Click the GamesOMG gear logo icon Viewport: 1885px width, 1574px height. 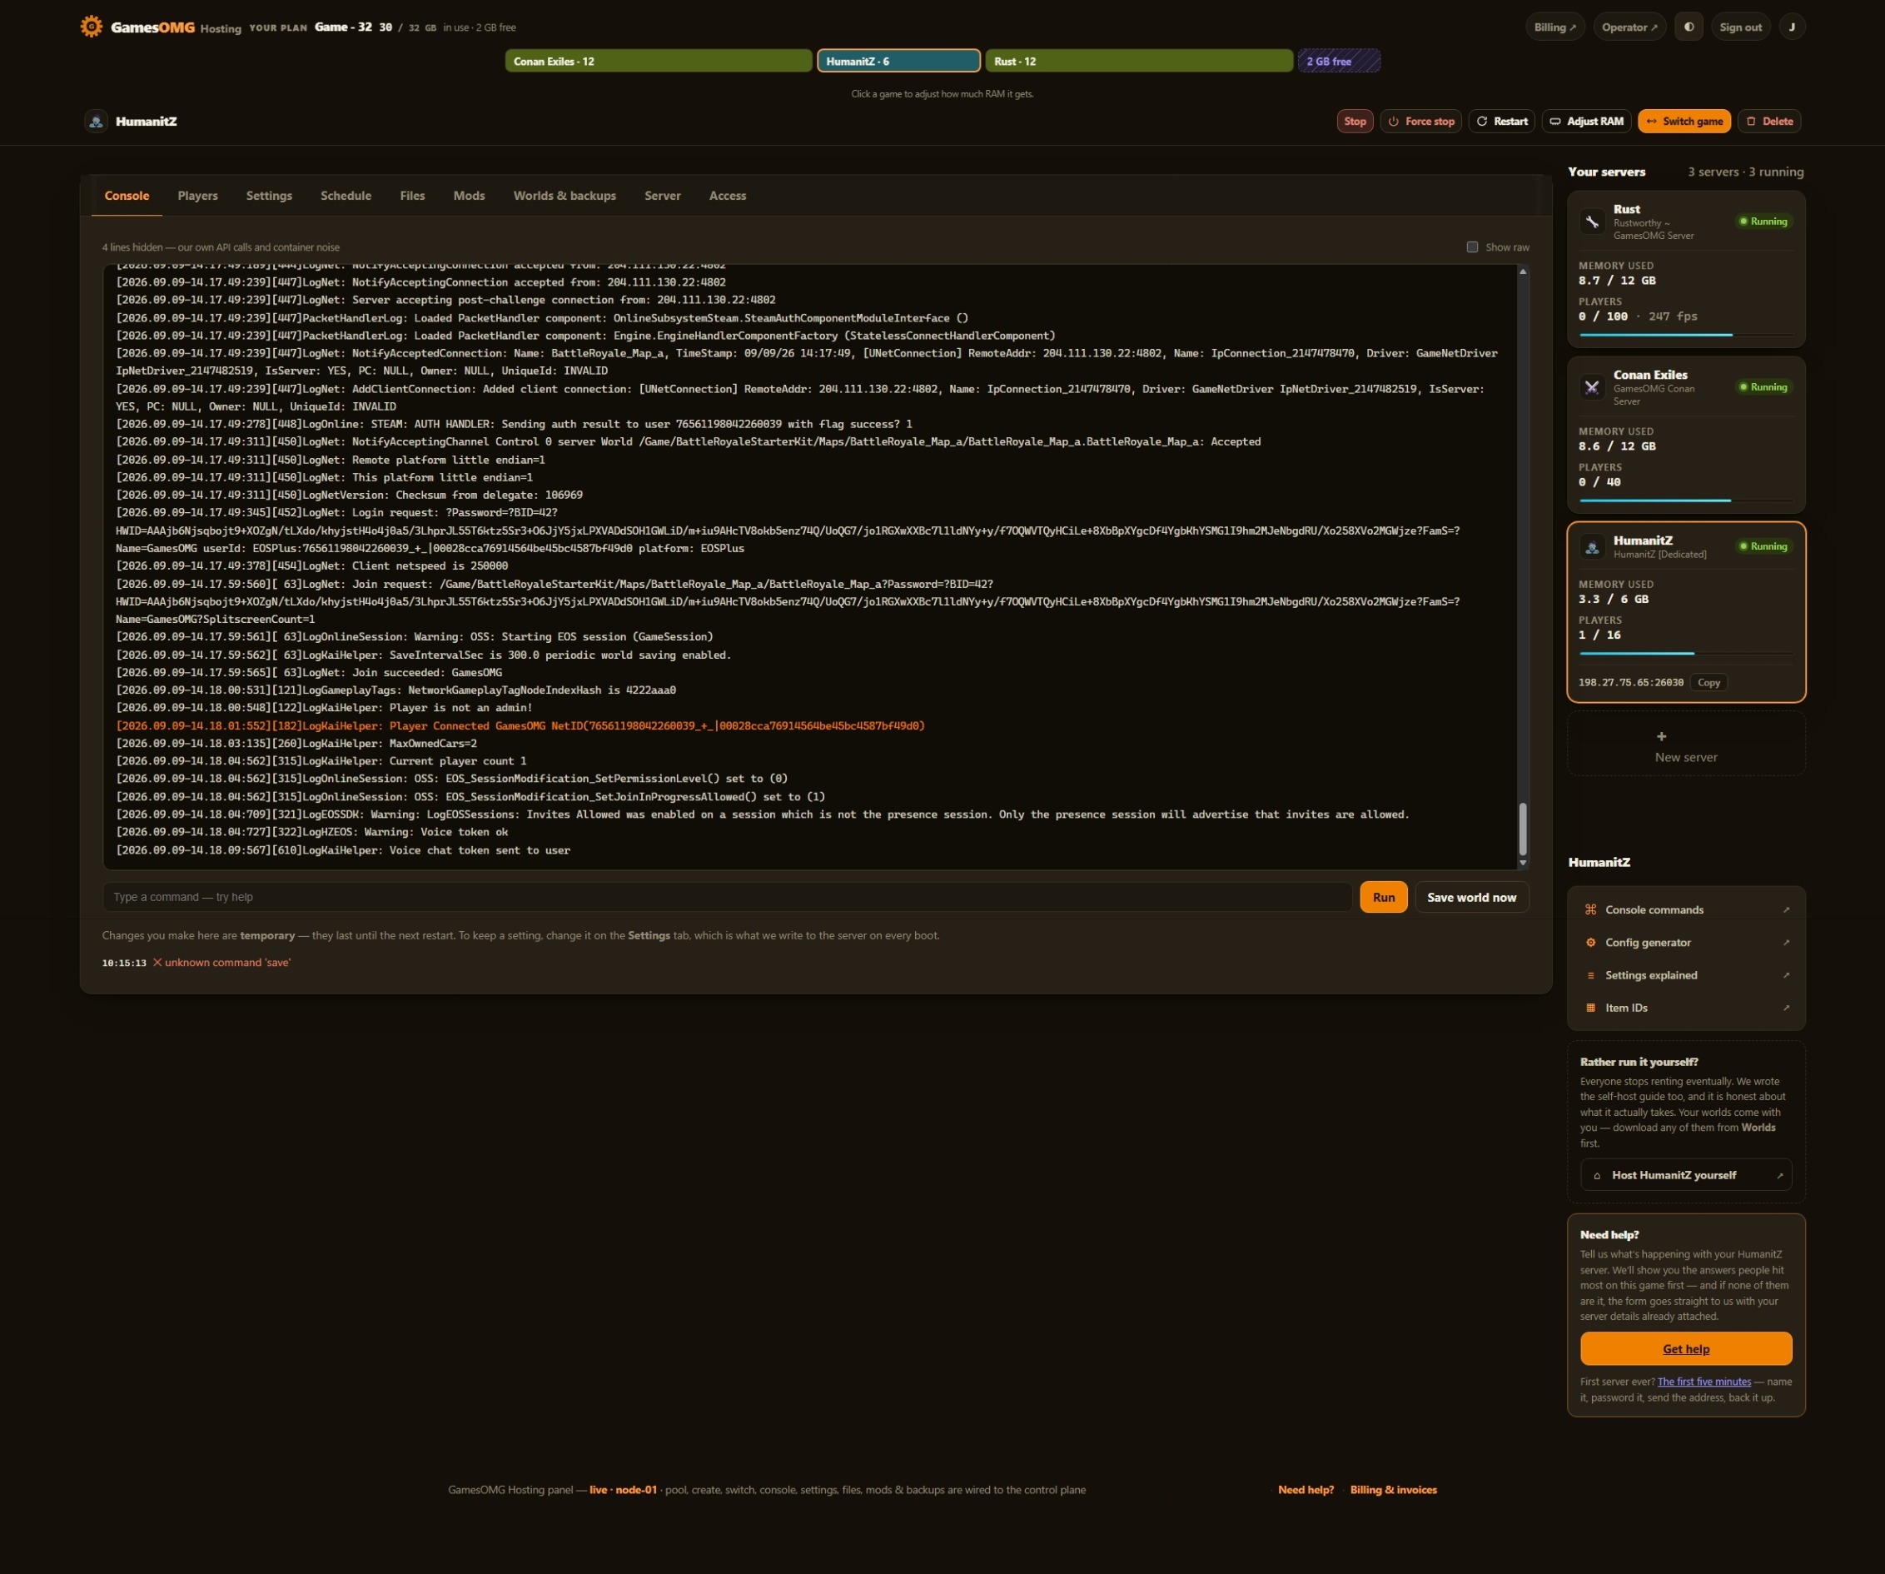click(x=91, y=26)
